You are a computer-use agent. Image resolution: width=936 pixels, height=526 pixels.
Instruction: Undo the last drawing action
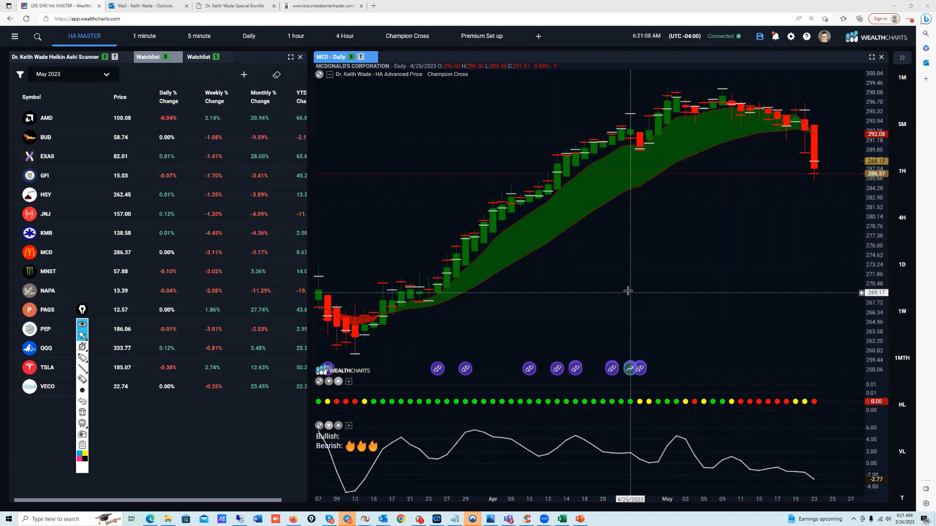[x=82, y=401]
